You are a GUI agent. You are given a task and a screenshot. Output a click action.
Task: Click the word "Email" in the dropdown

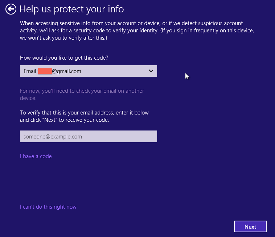click(30, 71)
